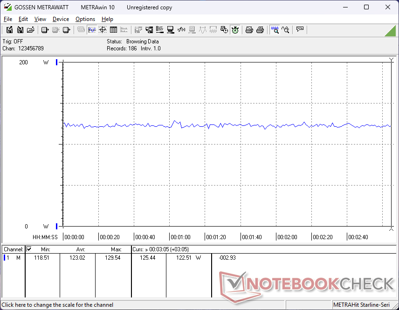The image size is (399, 310).
Task: Click the blue channel marker beside 0 W
Action: 56,226
